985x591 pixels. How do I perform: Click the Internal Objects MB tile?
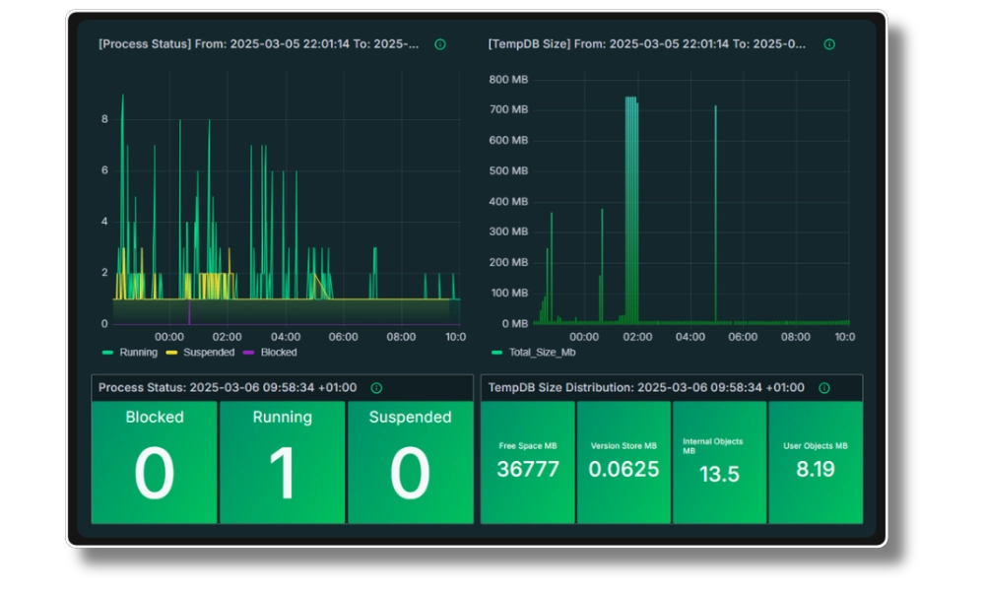pos(719,462)
